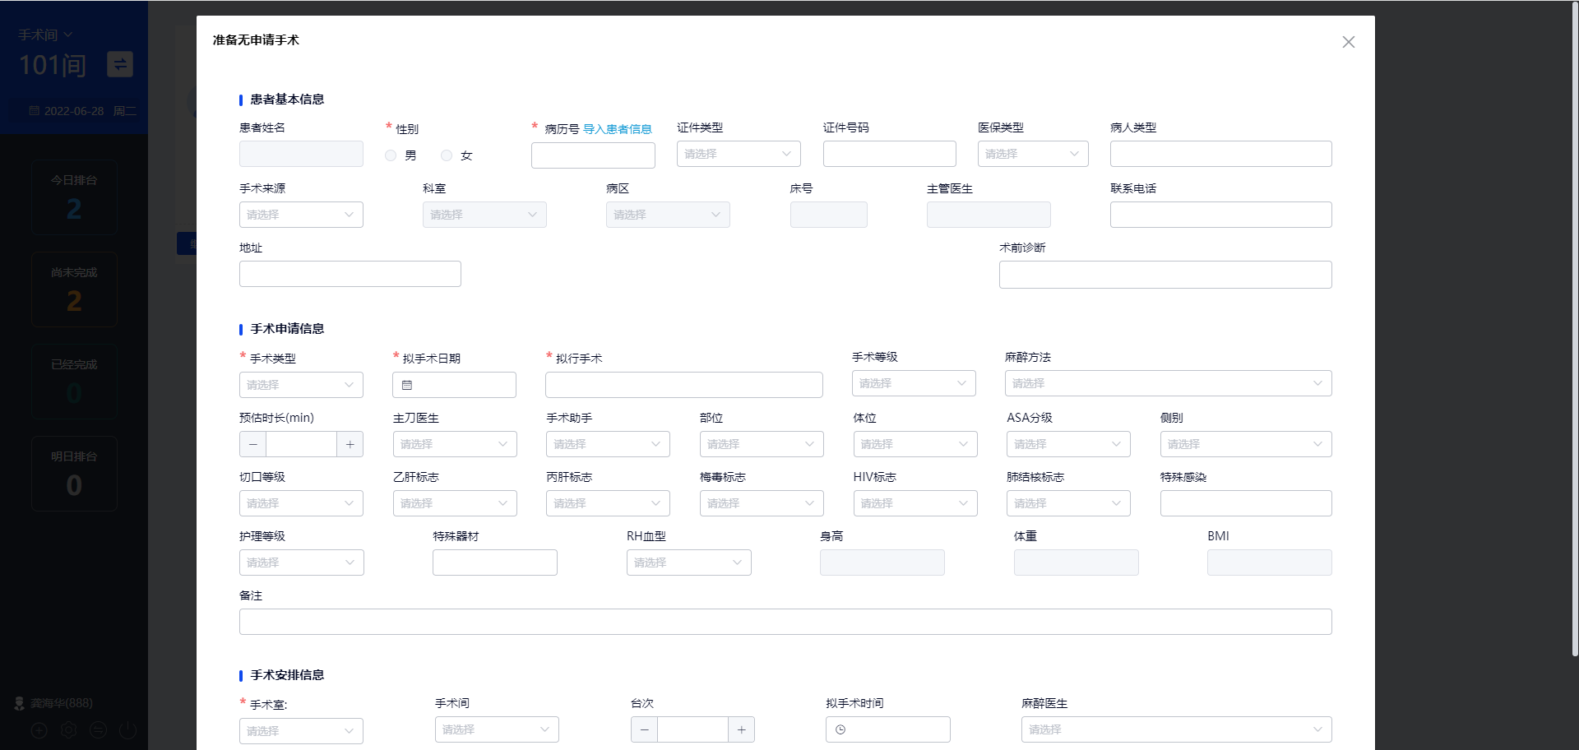Open the 部位 dropdown
The height and width of the screenshot is (750, 1579).
click(762, 444)
